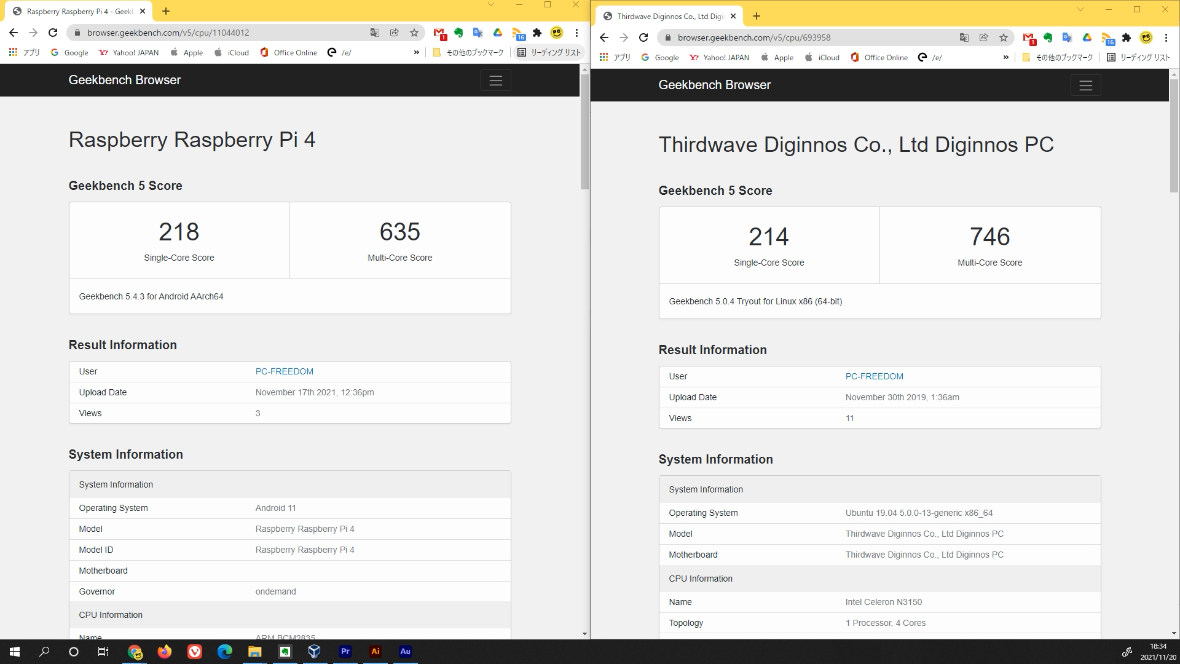Click the left page vertical scrollbar thumb

584,132
